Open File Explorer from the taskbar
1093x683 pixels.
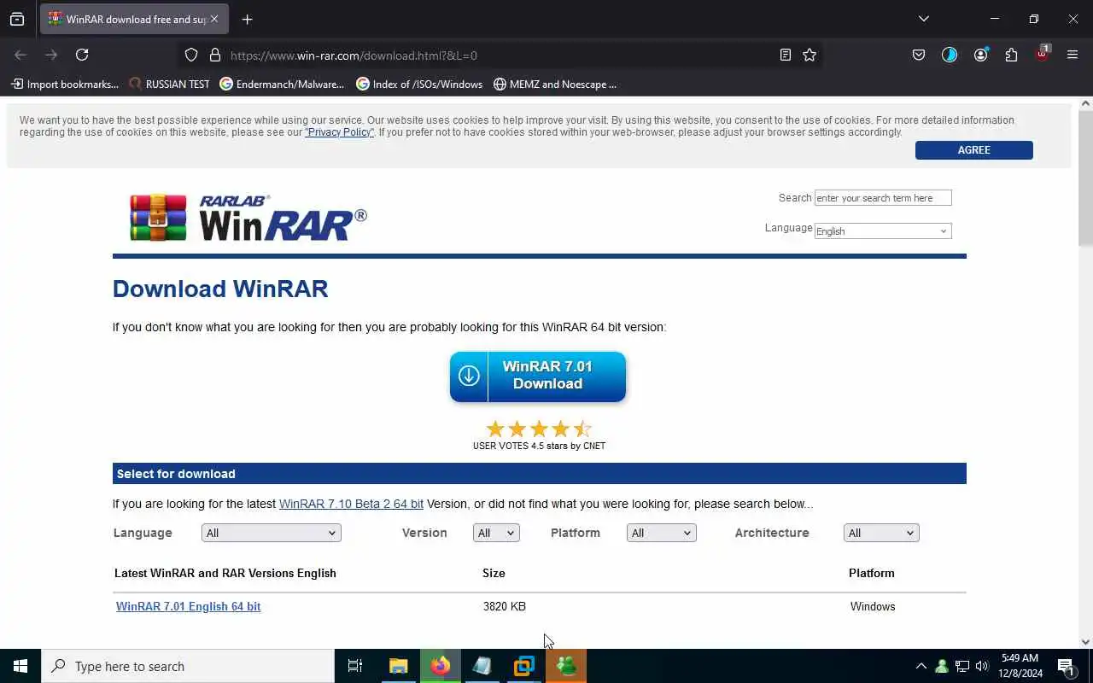pyautogui.click(x=398, y=666)
